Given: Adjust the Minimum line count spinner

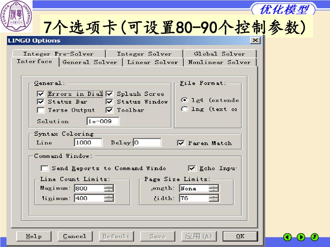Looking at the screenshot, I should point(109,198).
